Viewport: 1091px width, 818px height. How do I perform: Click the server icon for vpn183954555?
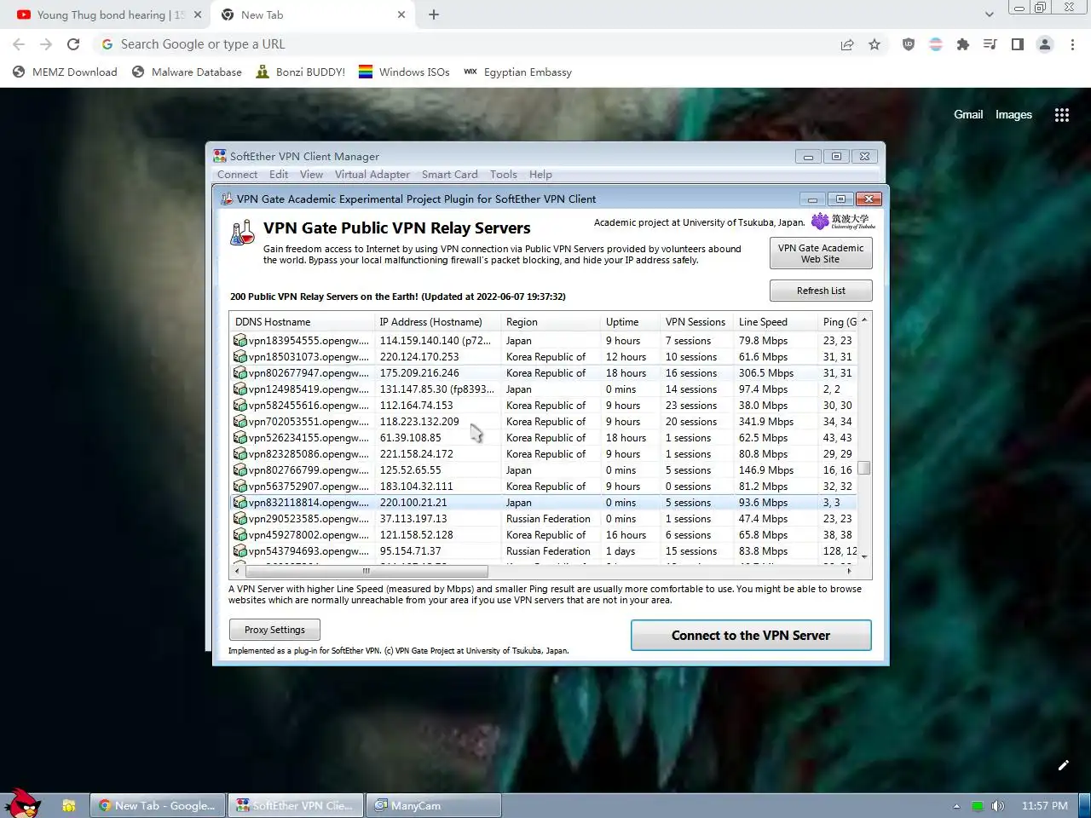[240, 341]
